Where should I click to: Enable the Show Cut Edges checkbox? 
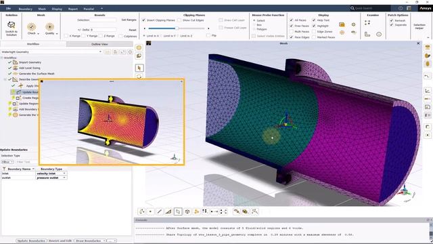[179, 20]
